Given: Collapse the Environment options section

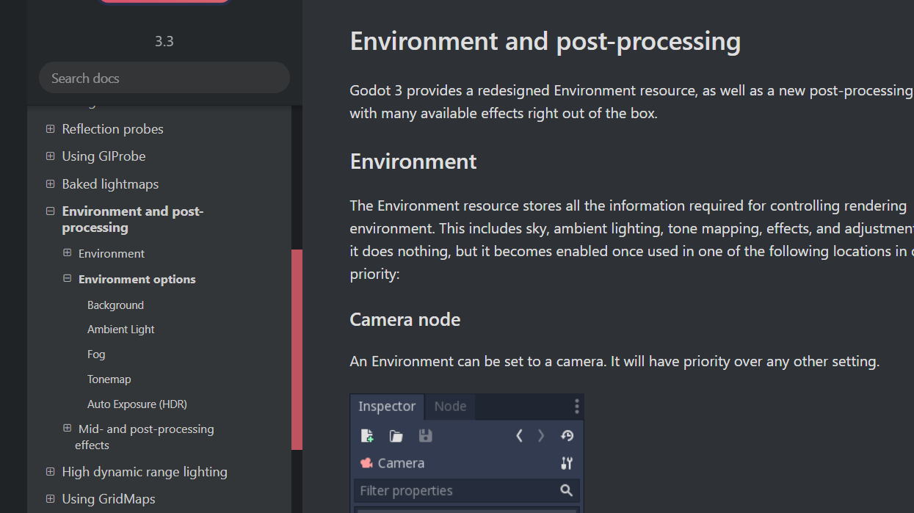Looking at the screenshot, I should pos(67,279).
